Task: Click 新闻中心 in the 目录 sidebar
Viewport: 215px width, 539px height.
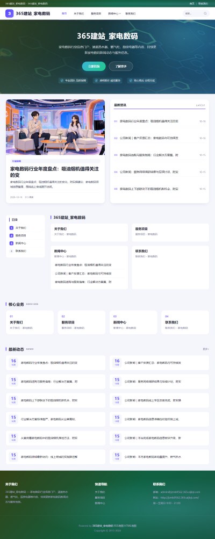Action: pyautogui.click(x=20, y=243)
